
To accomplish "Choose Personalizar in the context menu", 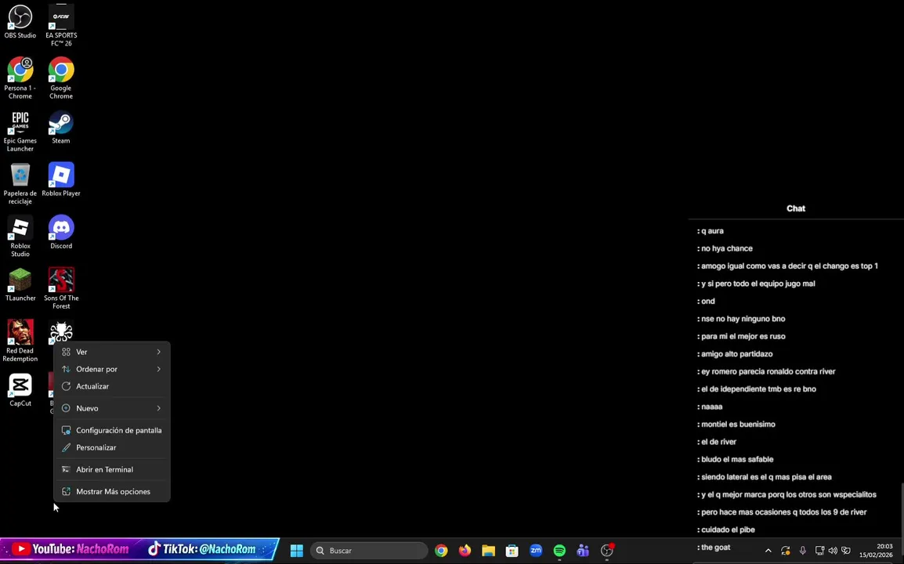I will (112, 447).
